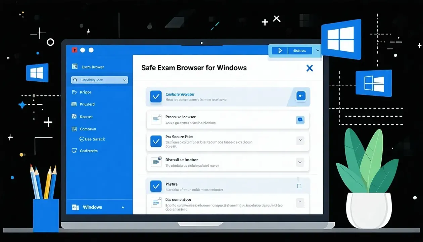Click the document icon of Praccure lbowser
Screen dimensions: 423x242
click(156, 119)
